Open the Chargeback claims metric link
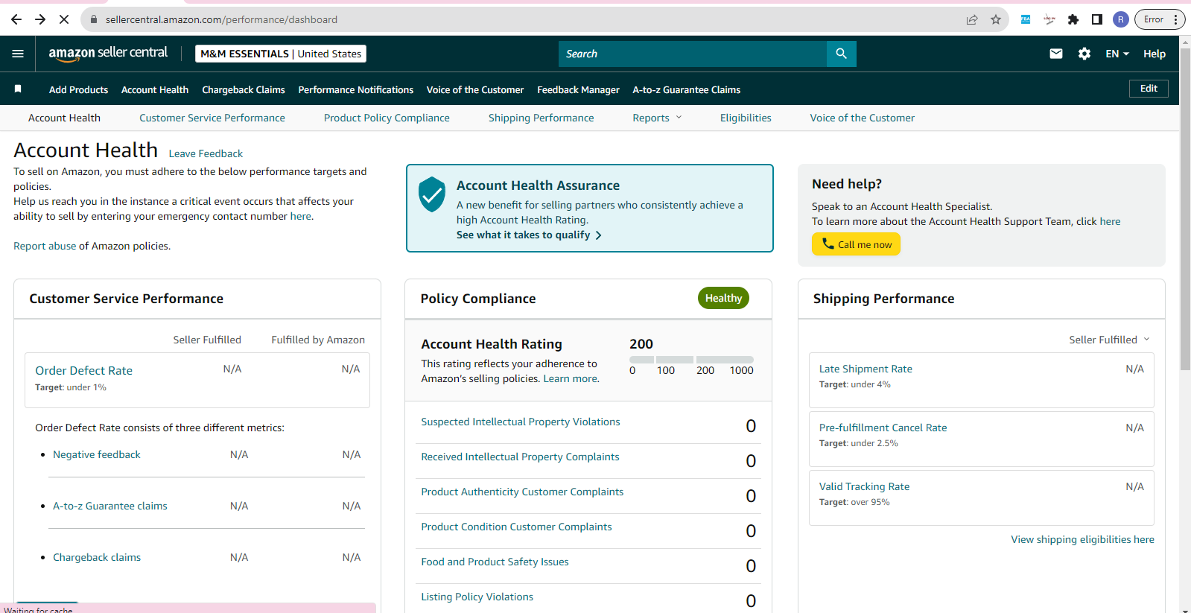 pyautogui.click(x=97, y=557)
